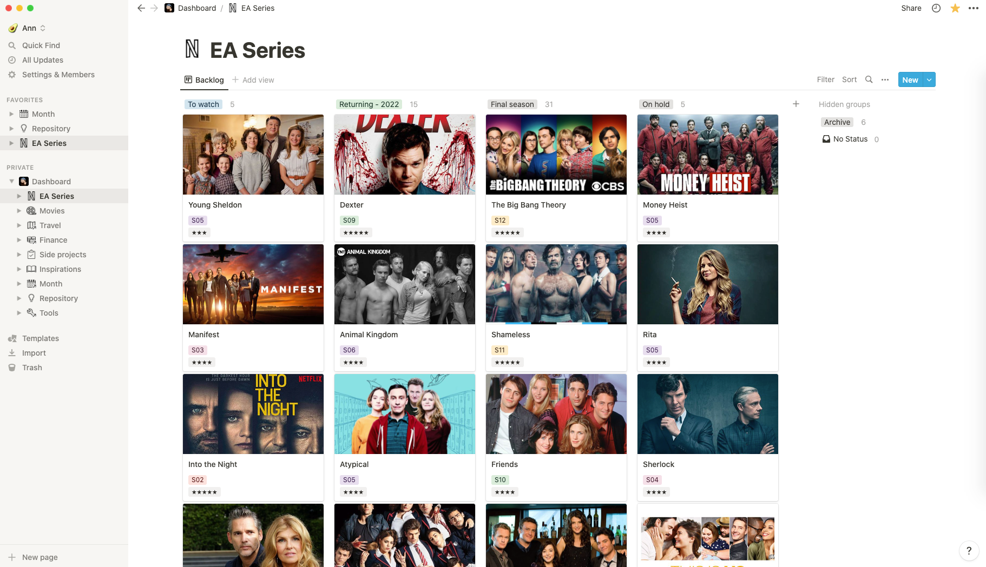The image size is (986, 567).
Task: Open the top-right page menu ellipsis
Action: (974, 8)
